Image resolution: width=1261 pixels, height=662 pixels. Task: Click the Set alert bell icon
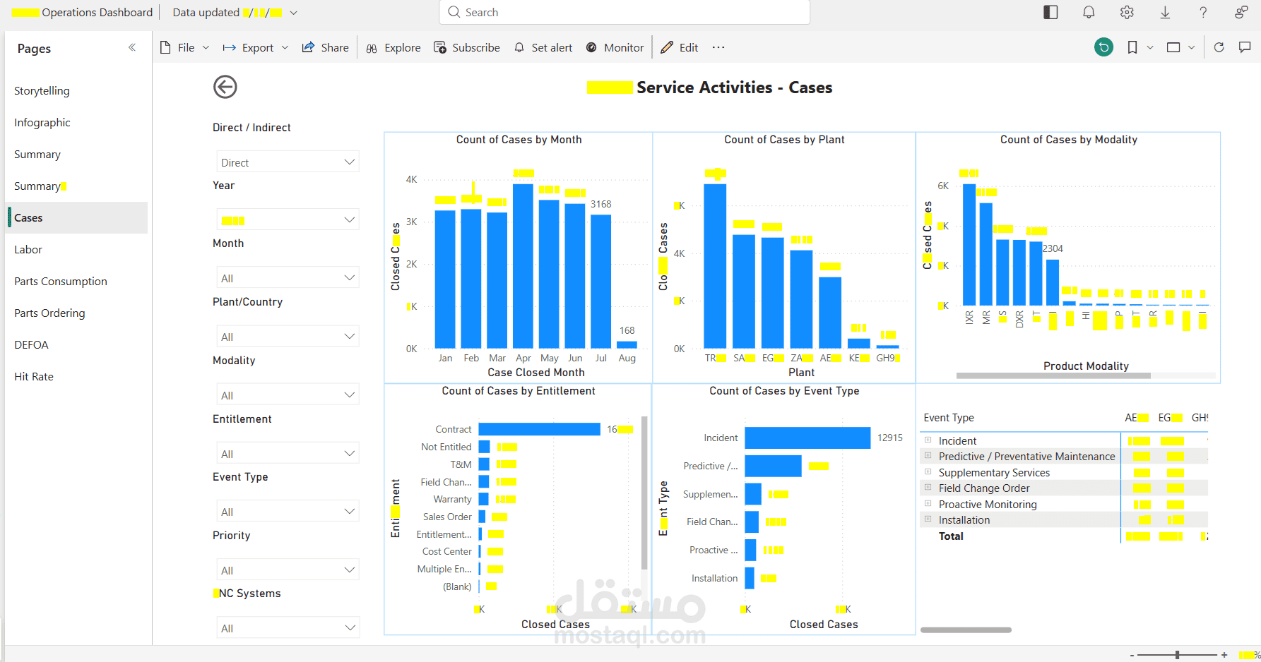pyautogui.click(x=519, y=47)
